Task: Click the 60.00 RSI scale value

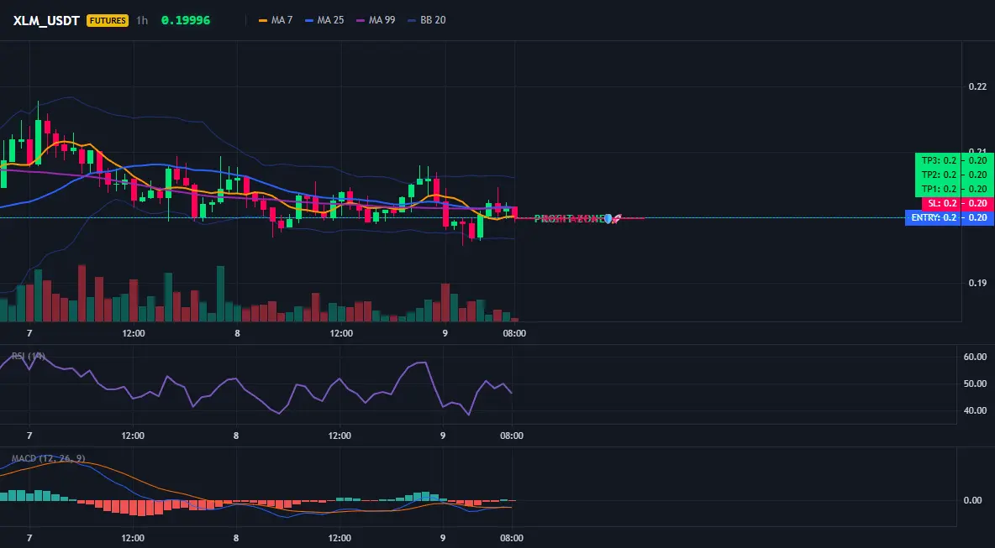Action: pyautogui.click(x=975, y=357)
